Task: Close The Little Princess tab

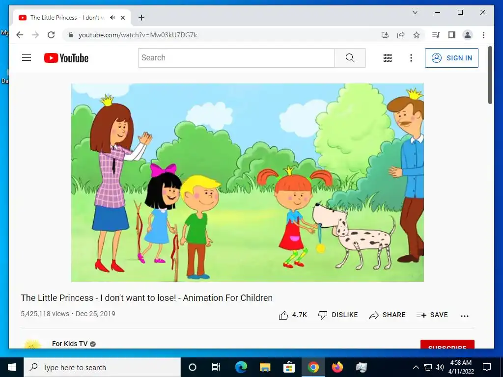Action: point(122,18)
